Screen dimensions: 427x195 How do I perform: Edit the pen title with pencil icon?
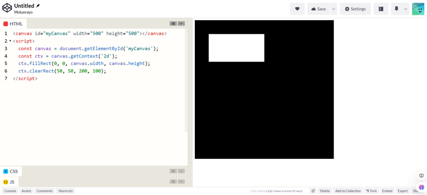click(x=38, y=6)
